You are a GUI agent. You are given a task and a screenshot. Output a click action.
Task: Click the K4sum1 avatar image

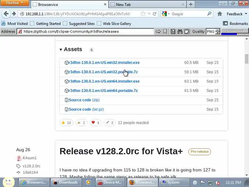[x=19, y=158]
